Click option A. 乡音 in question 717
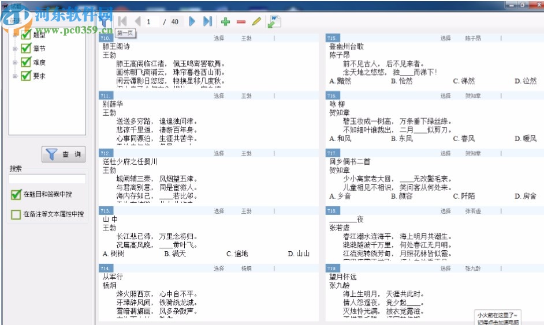 (x=340, y=196)
